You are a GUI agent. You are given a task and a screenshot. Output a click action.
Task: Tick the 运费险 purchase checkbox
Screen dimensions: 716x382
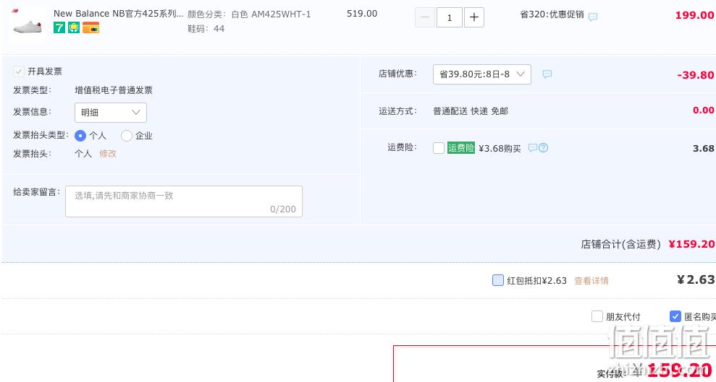click(439, 148)
